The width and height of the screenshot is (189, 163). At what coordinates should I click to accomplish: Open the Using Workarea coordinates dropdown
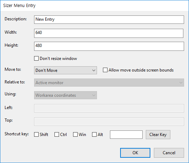tap(65, 95)
